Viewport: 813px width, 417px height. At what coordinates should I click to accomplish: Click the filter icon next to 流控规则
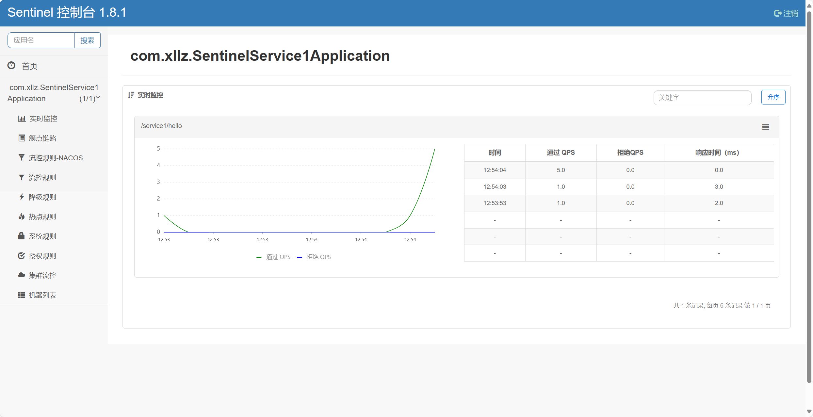(22, 177)
